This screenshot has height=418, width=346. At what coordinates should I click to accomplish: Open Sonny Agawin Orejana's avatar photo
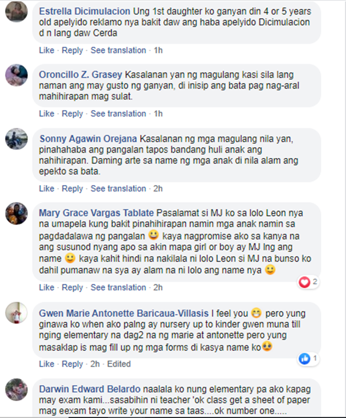point(16,139)
